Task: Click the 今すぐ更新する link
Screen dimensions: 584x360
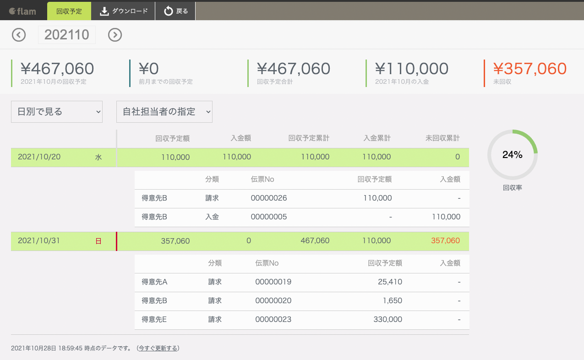Action: [x=158, y=348]
